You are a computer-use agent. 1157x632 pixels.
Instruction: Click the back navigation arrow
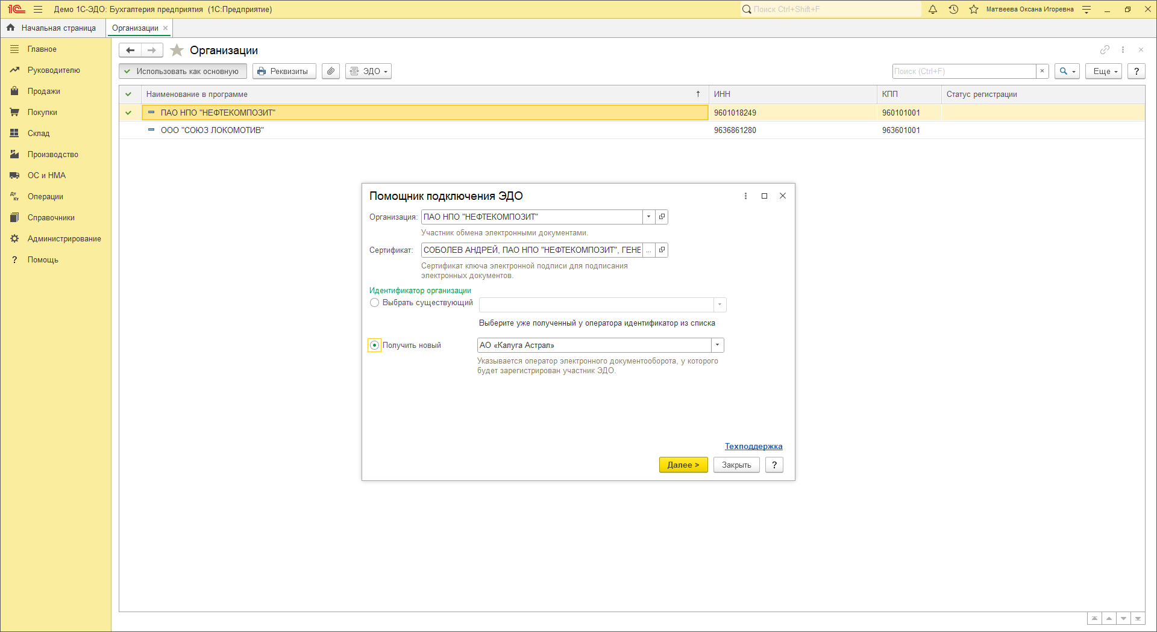click(130, 51)
